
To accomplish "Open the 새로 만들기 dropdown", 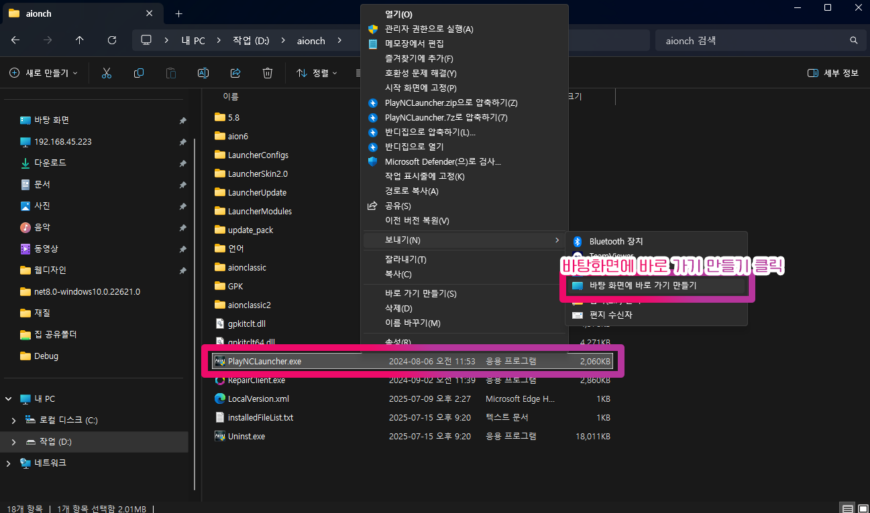I will point(44,73).
